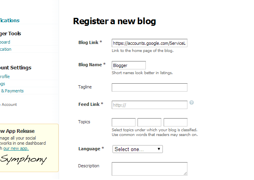Viewport: 254px width, 180px height.
Task: Click the third Topics box
Action: click(x=175, y=122)
